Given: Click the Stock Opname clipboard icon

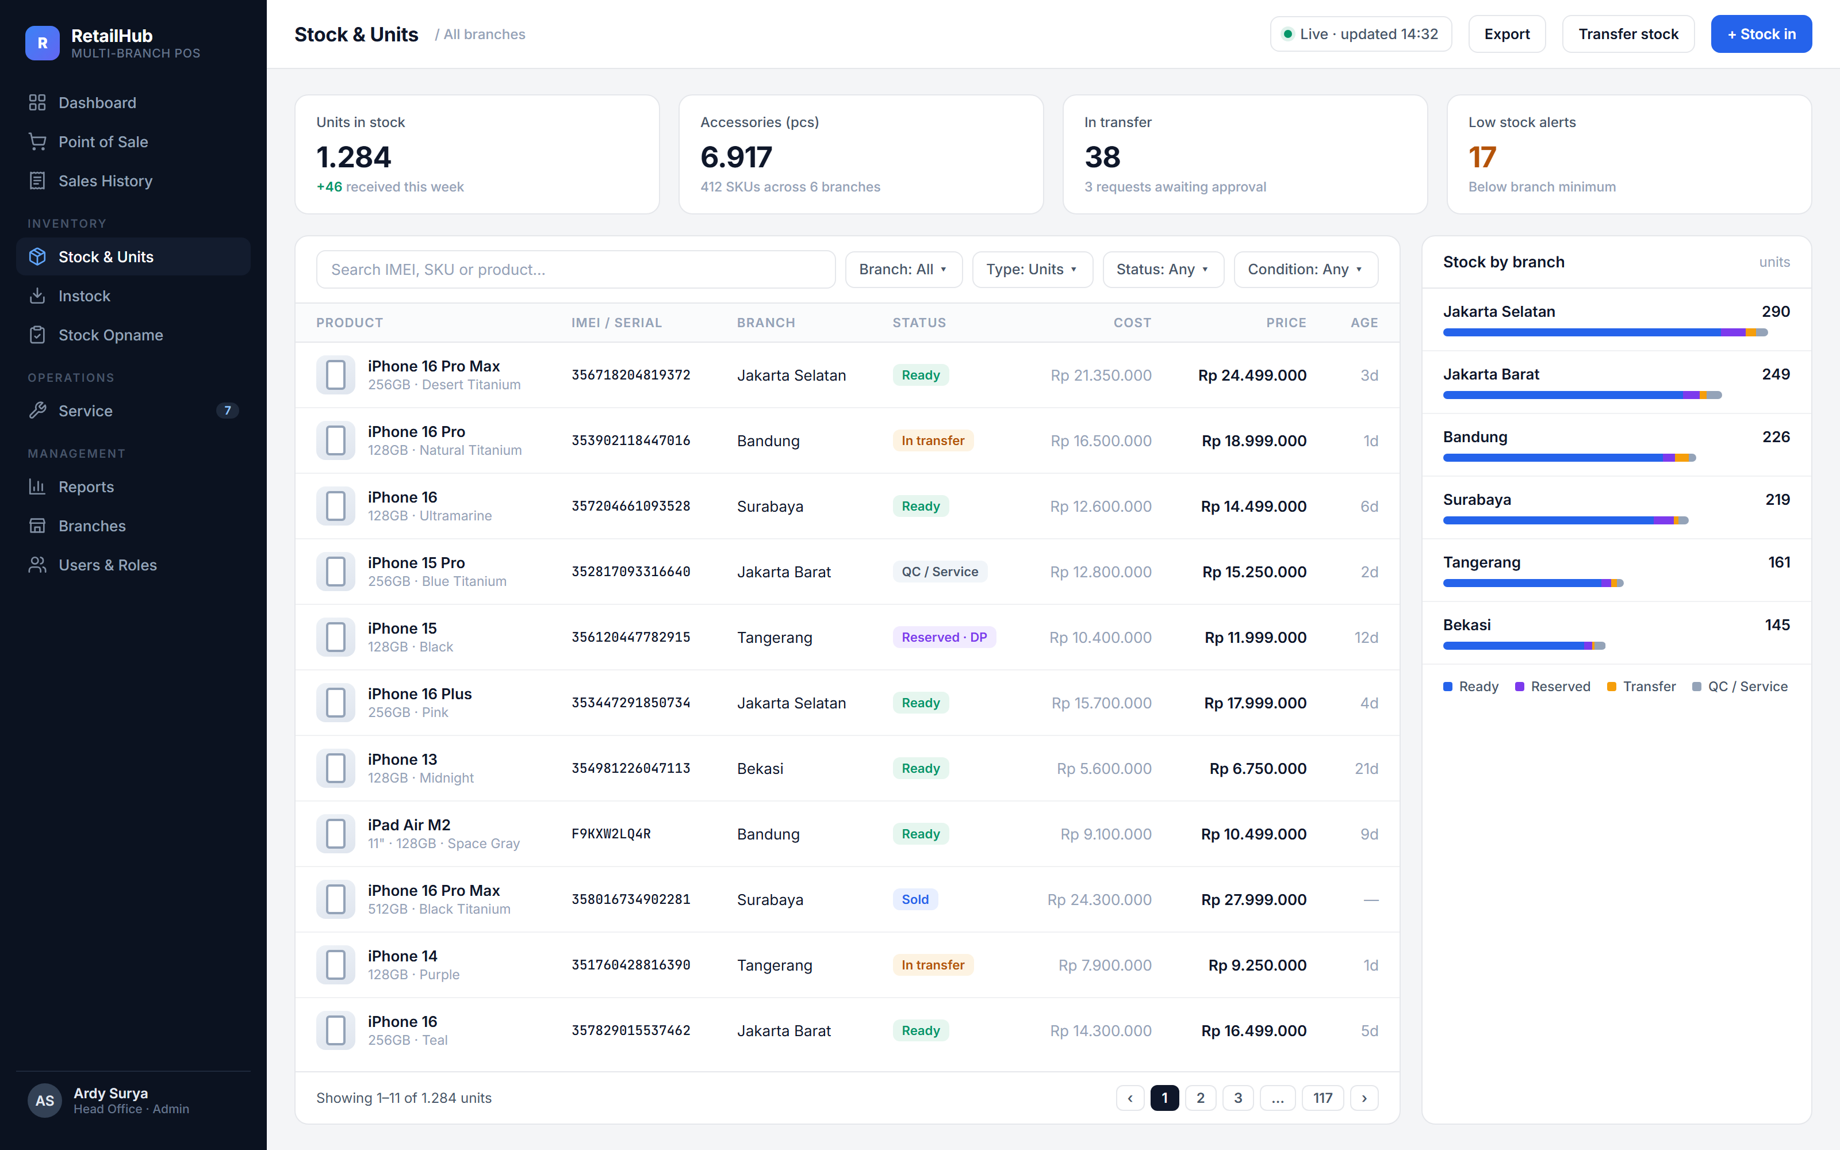Looking at the screenshot, I should 37,335.
